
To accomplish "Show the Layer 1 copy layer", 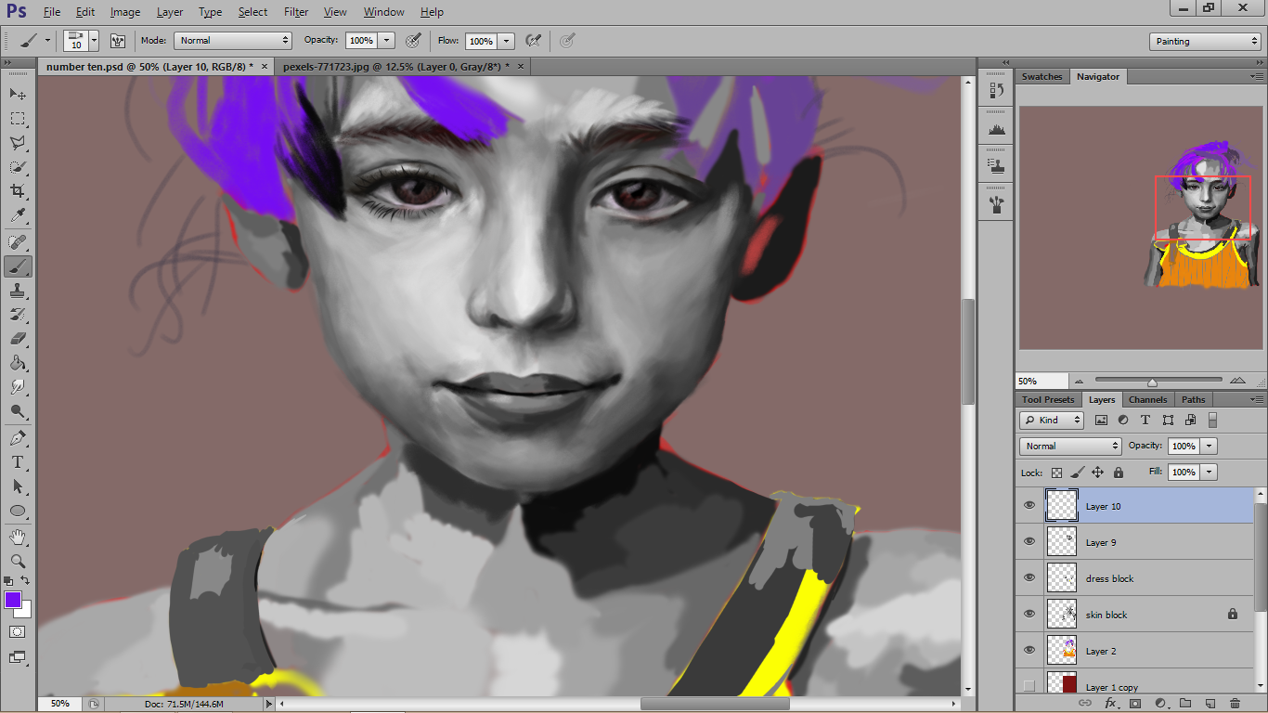I will pyautogui.click(x=1029, y=686).
